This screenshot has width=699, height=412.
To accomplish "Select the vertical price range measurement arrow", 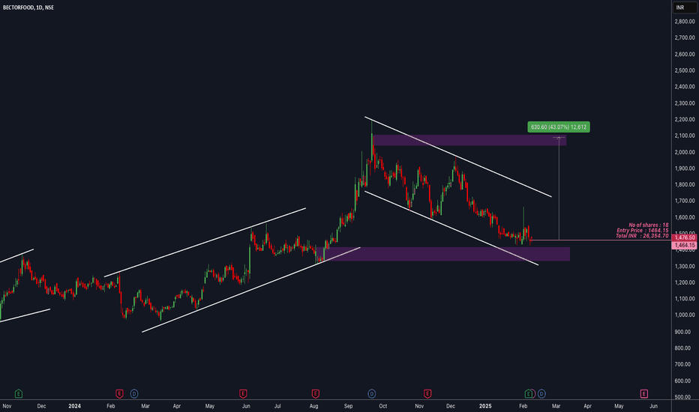I will [559, 189].
